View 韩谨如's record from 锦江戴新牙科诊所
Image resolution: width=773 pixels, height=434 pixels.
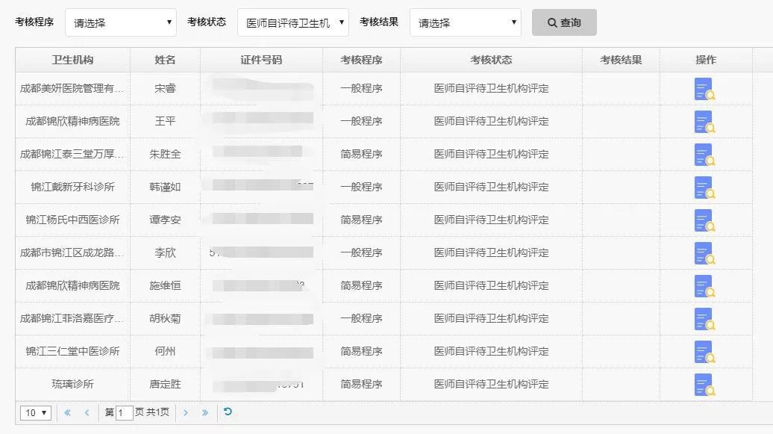click(704, 187)
